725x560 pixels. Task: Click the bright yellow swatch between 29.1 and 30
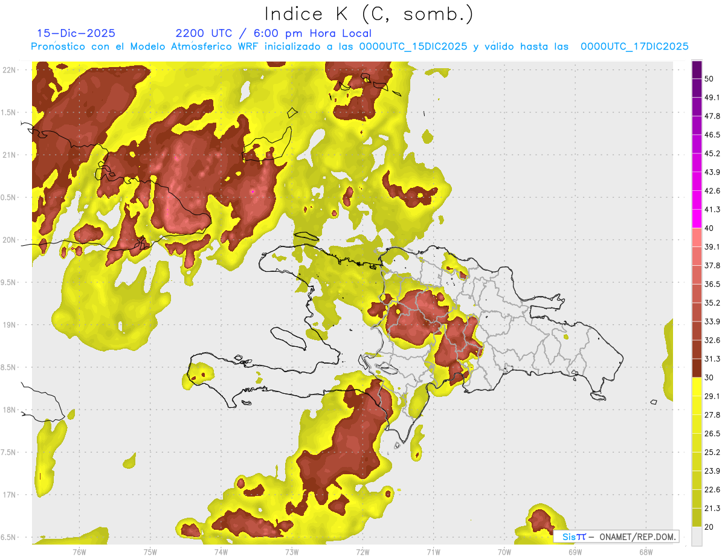click(697, 387)
